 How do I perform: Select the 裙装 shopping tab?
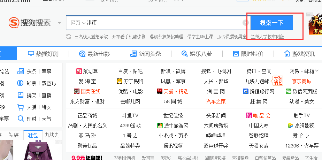coord(14,135)
